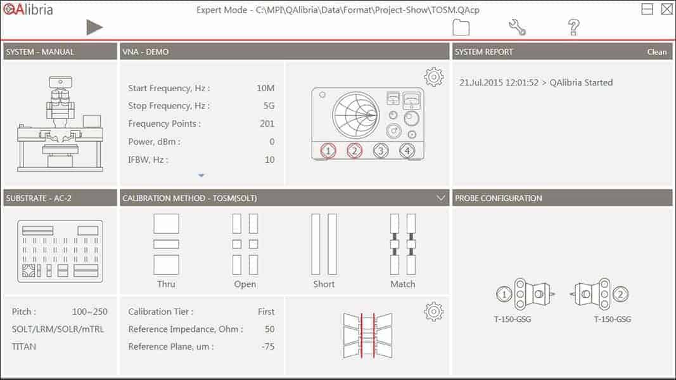This screenshot has height=380, width=676.
Task: Enable VNA port 4
Action: [x=407, y=151]
